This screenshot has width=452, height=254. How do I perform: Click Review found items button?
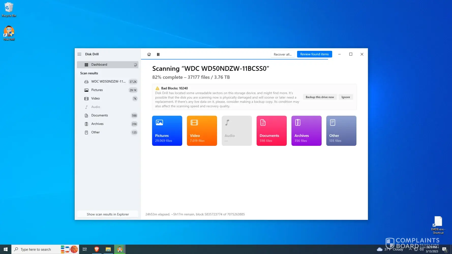pyautogui.click(x=314, y=54)
